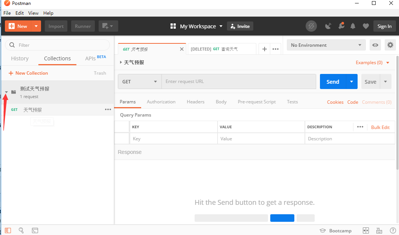Close the 天气预报 request tab
The image size is (399, 235).
(182, 49)
